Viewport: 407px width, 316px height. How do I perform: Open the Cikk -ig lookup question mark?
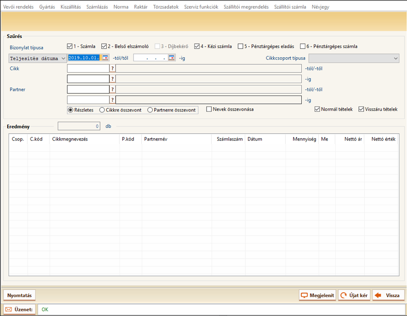coord(113,79)
